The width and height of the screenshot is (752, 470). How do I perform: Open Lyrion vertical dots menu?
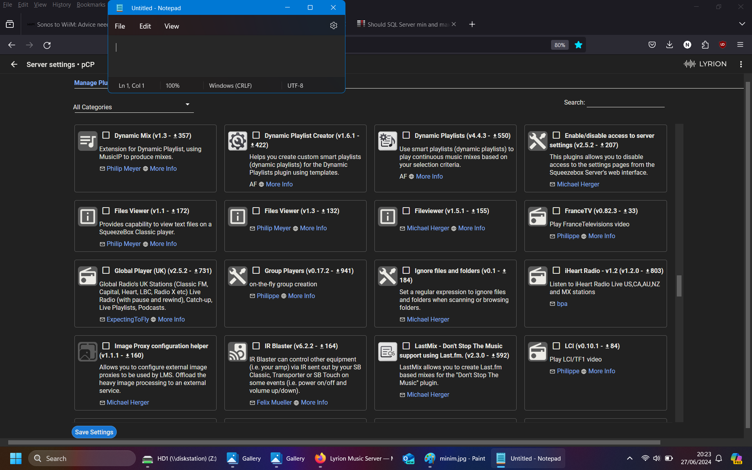coord(741,64)
